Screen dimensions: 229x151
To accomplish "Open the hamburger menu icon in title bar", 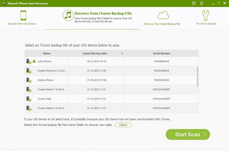I will (x=202, y=3).
